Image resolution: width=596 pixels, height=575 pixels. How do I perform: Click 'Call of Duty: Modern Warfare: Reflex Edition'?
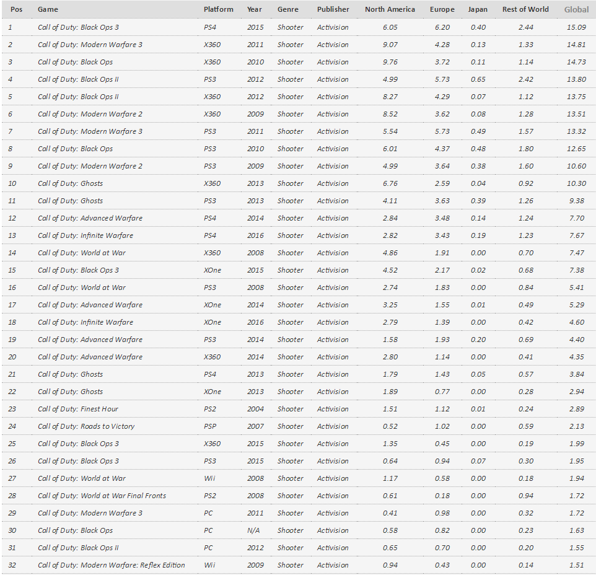click(x=112, y=565)
